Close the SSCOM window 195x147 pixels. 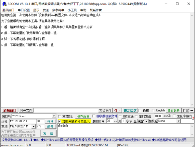[188, 4]
